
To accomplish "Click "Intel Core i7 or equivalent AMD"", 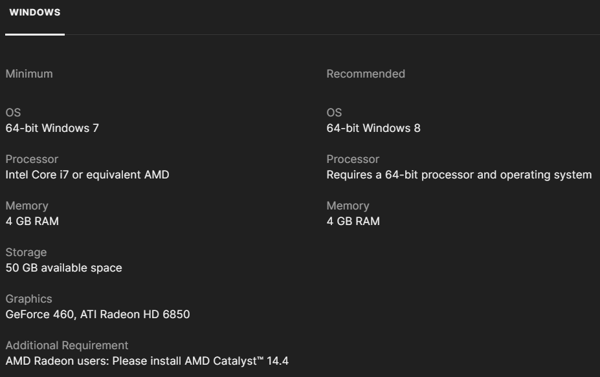I will point(87,175).
